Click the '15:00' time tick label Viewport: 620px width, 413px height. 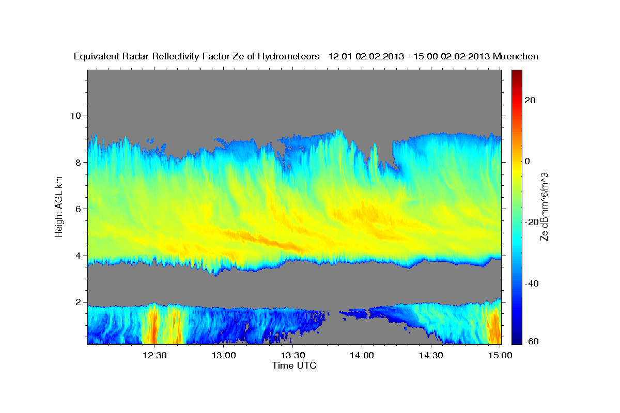[500, 355]
